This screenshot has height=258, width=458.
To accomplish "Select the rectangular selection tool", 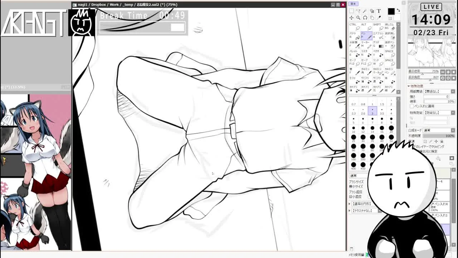I will 351,11.
